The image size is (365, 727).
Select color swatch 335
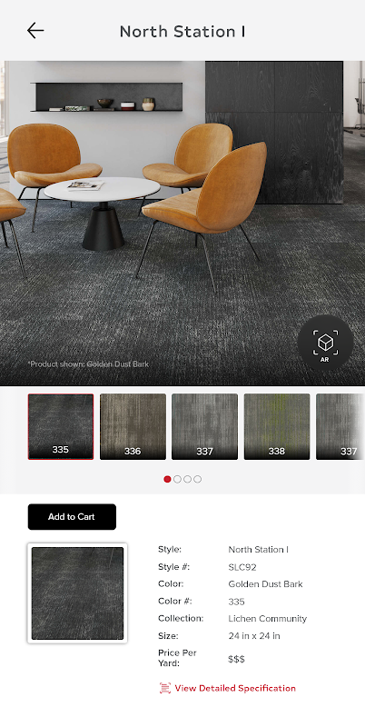tap(61, 426)
